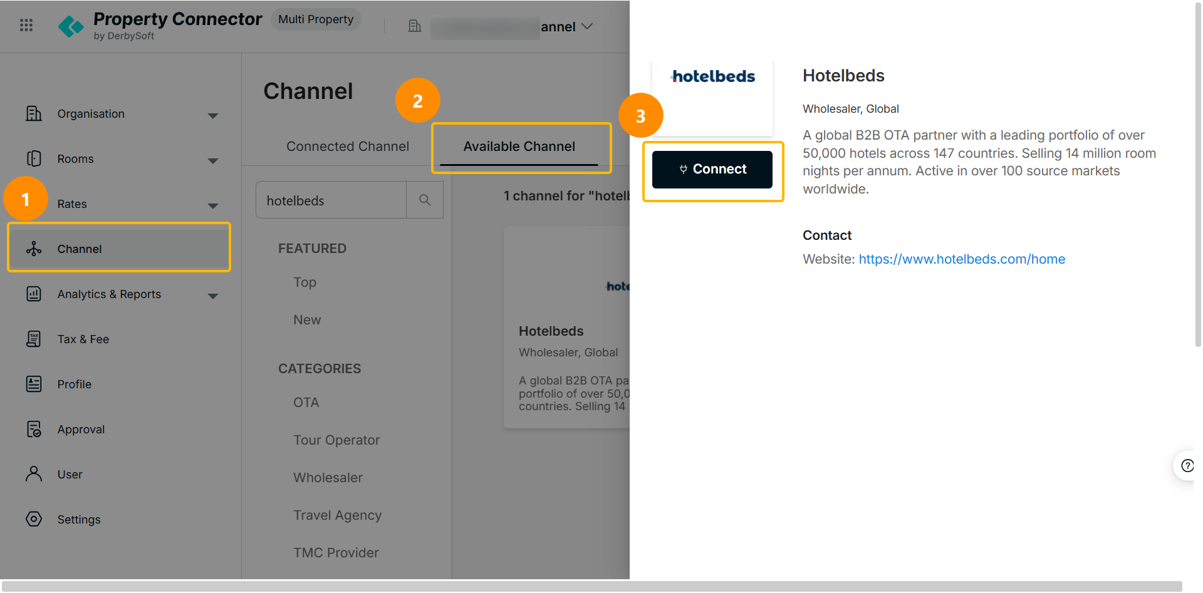1203x593 pixels.
Task: Click the Property Connector diamond logo
Action: pyautogui.click(x=71, y=26)
